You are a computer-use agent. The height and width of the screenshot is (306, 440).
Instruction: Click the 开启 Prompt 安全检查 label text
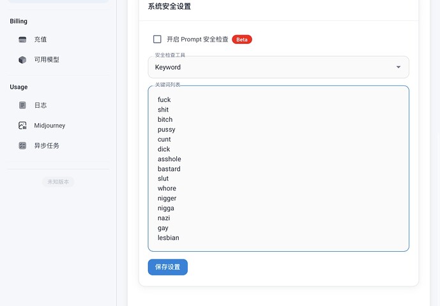[197, 40]
